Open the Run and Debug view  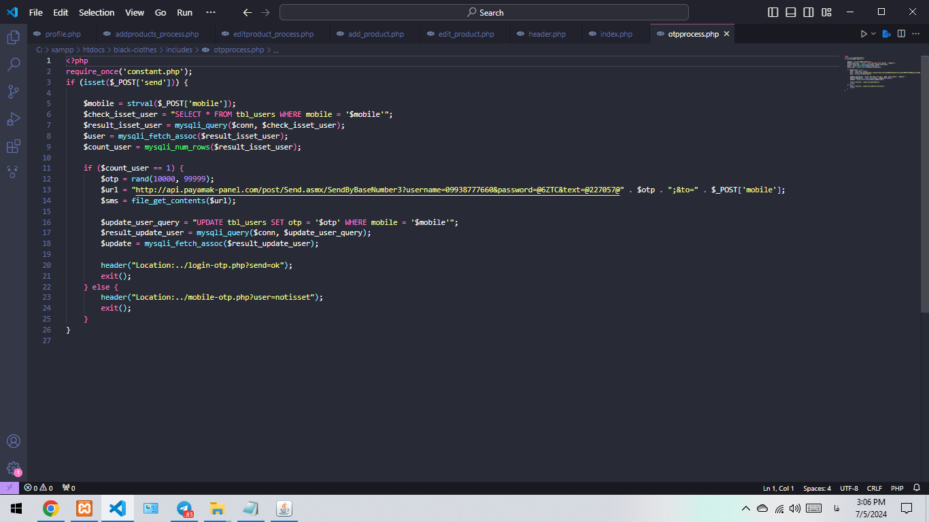tap(14, 119)
